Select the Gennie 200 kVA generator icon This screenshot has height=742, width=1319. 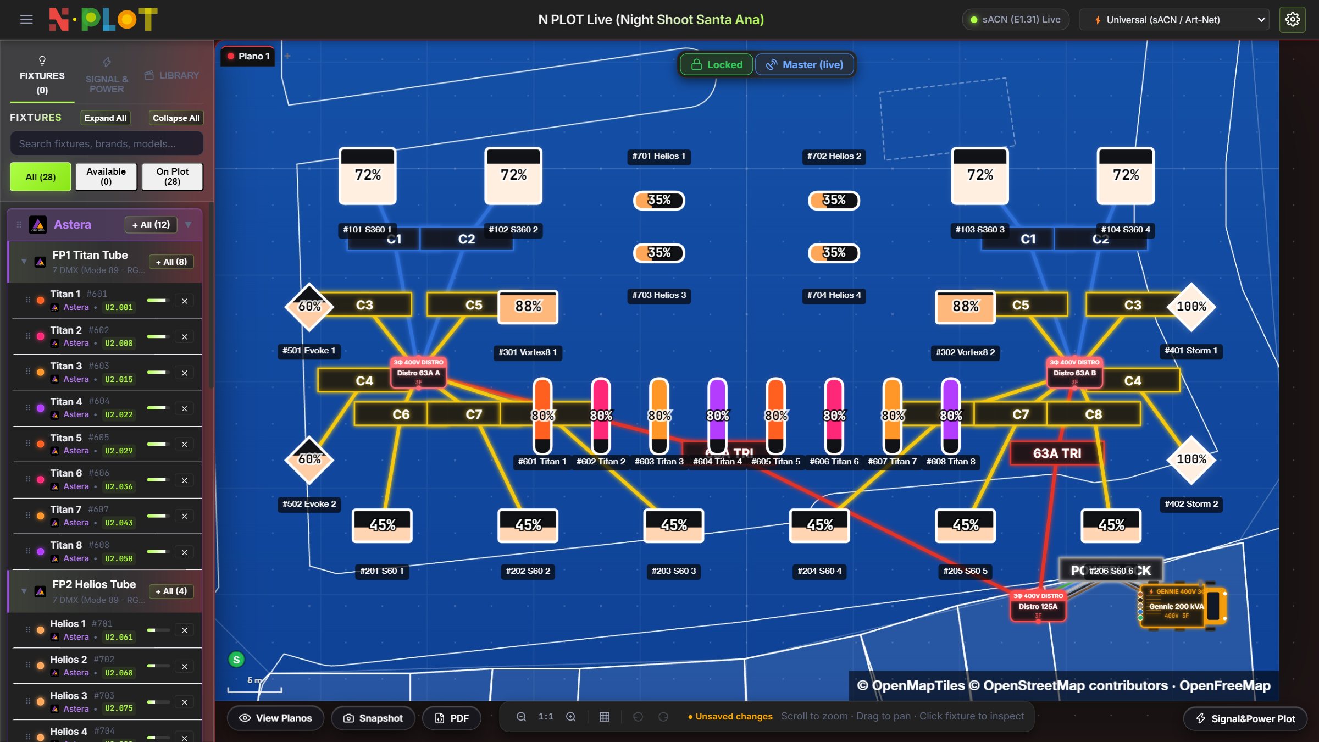click(x=1183, y=606)
